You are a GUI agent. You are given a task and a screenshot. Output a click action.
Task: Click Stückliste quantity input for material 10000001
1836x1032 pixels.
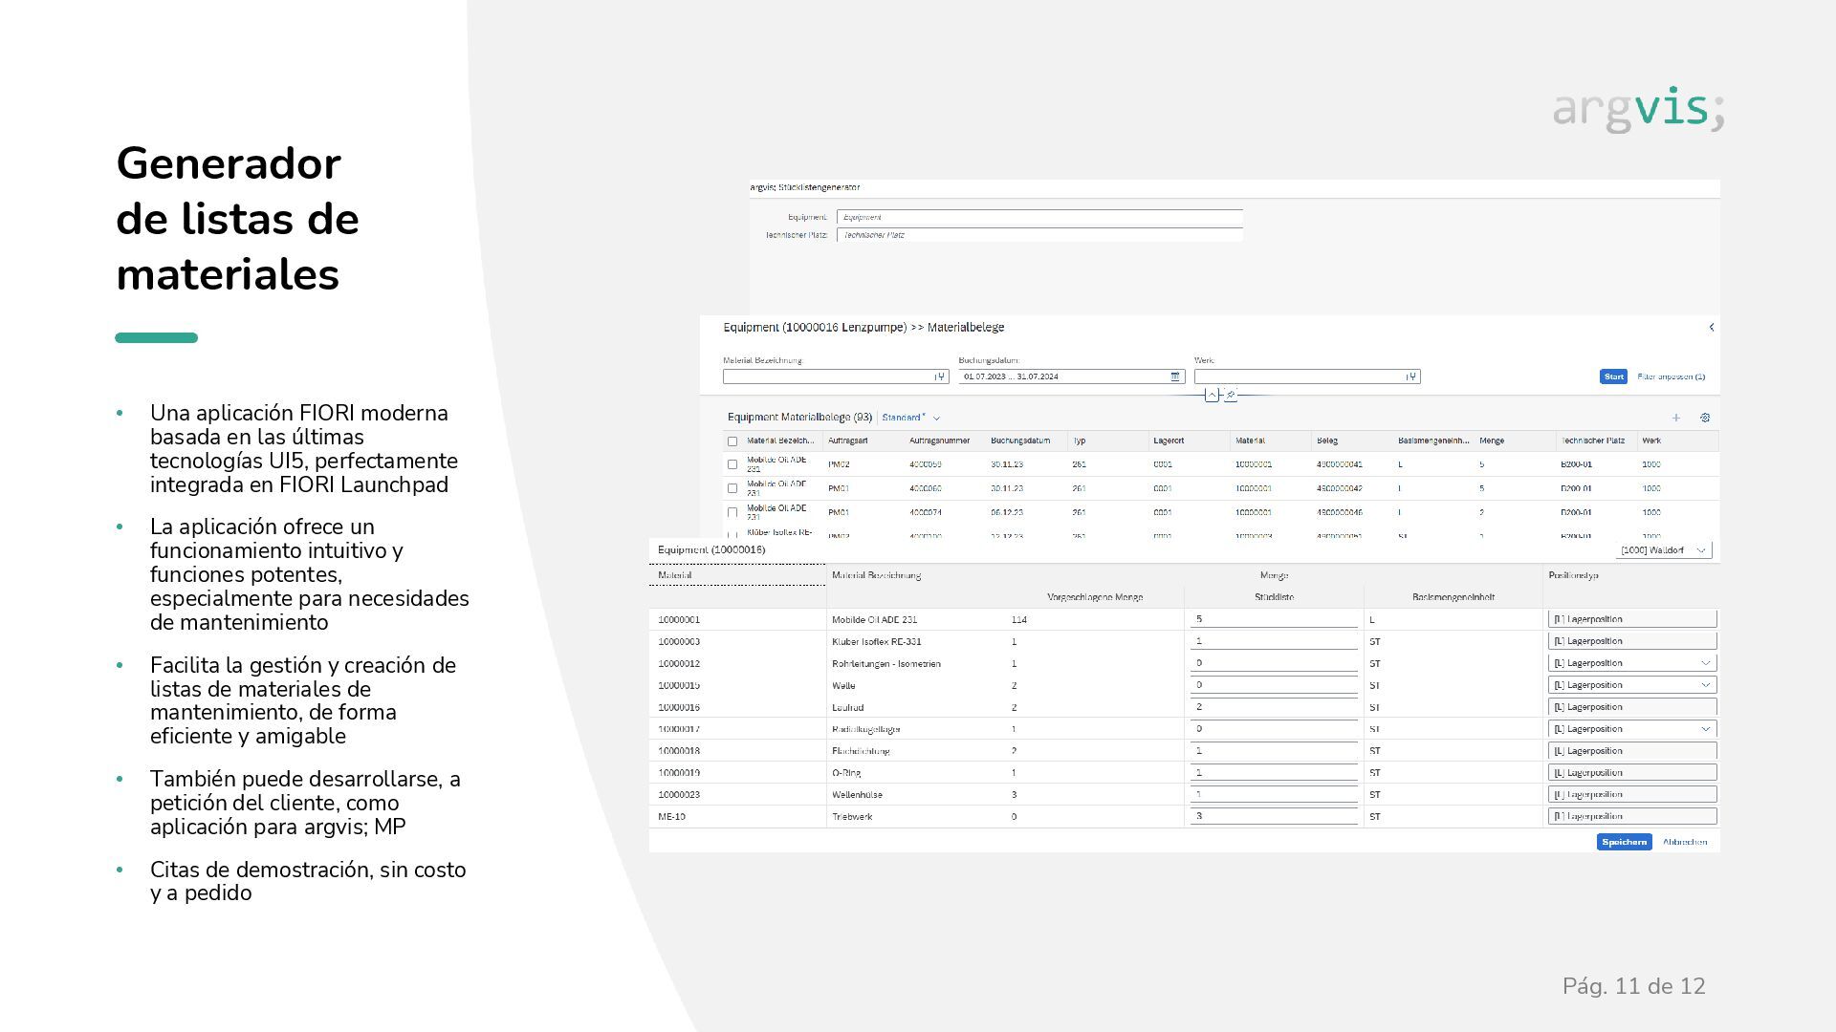pyautogui.click(x=1274, y=619)
